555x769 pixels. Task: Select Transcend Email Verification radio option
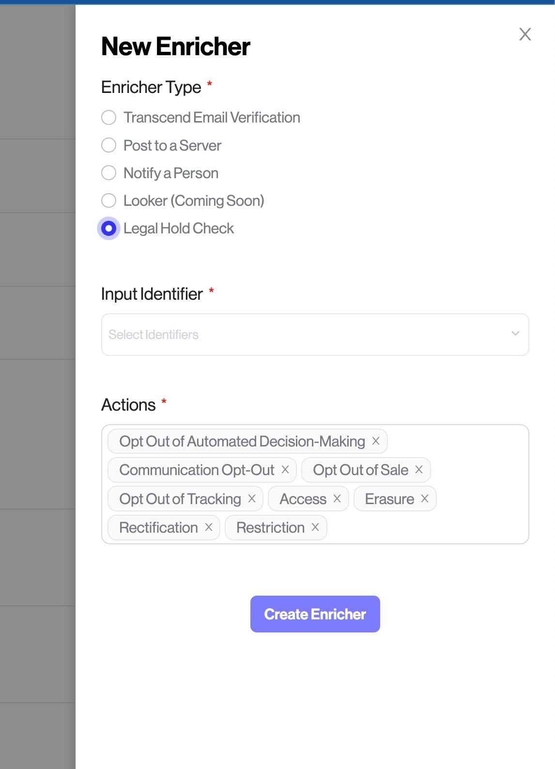[x=109, y=118]
